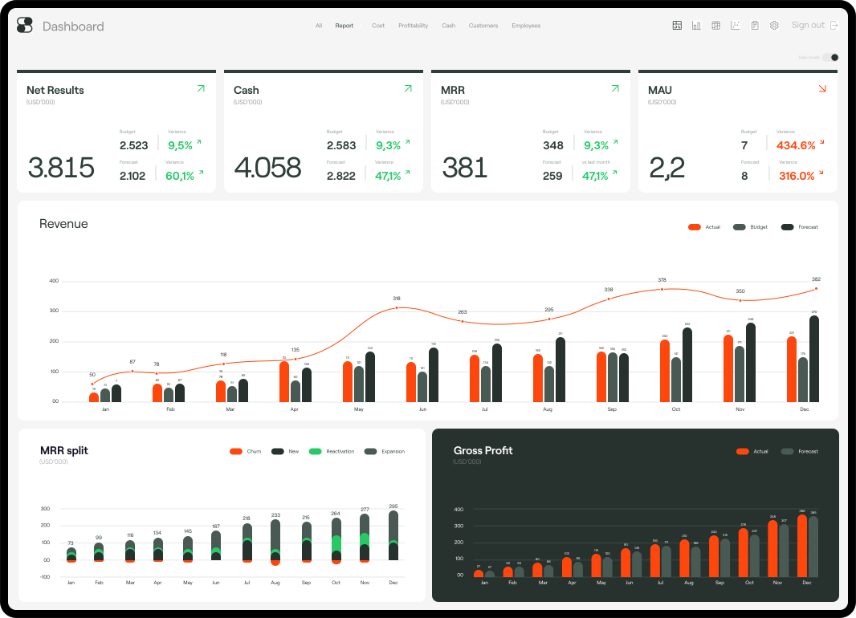Click the 378 Oct point on Revenue line
Image resolution: width=856 pixels, height=618 pixels.
(x=662, y=290)
